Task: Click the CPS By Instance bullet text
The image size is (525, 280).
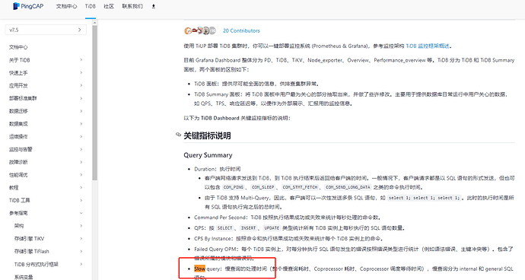Action: coord(288,238)
